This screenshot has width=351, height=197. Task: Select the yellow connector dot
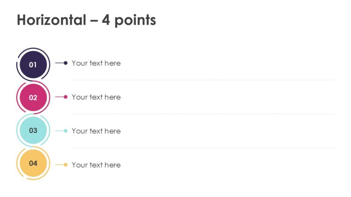pyautogui.click(x=66, y=165)
